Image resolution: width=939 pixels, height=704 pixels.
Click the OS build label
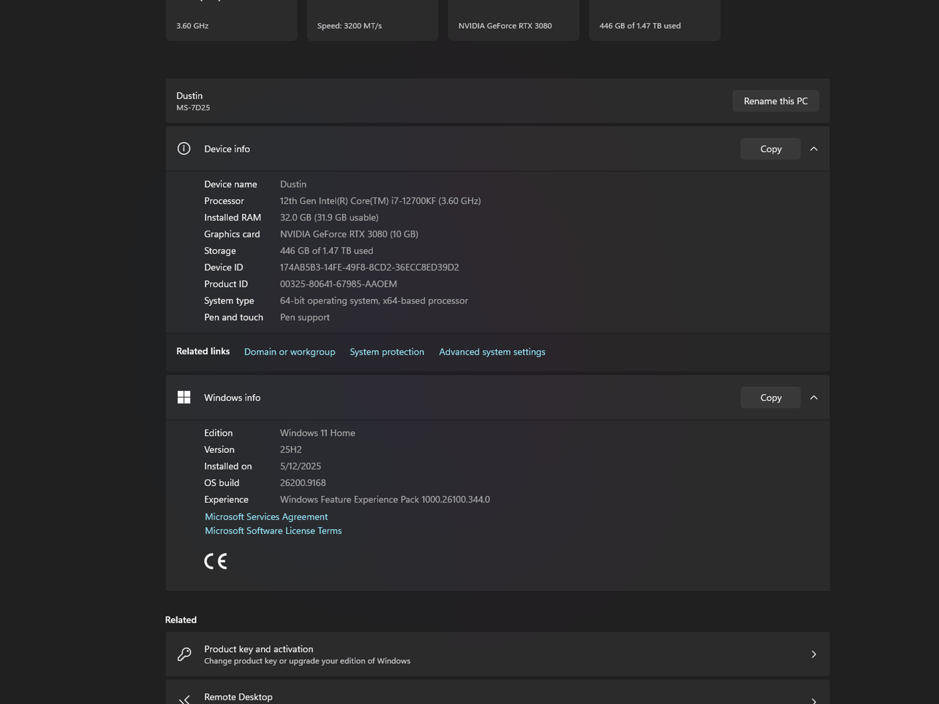pyautogui.click(x=222, y=483)
